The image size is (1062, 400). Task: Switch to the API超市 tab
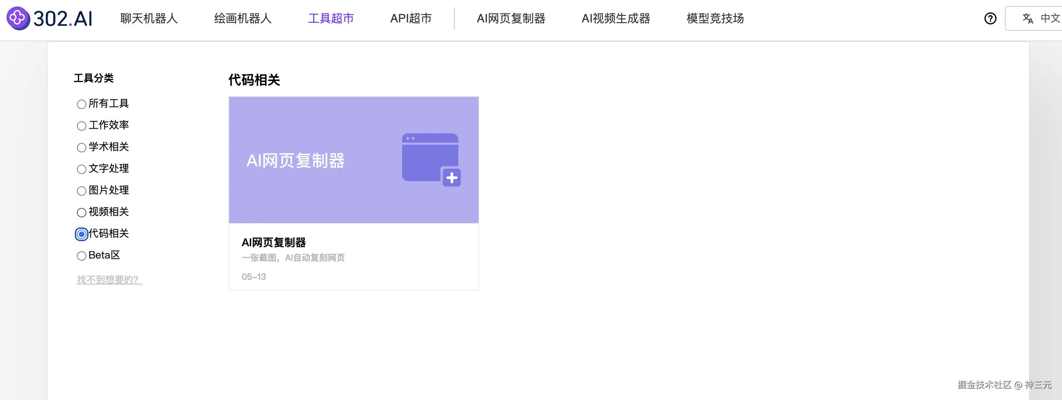pyautogui.click(x=411, y=18)
